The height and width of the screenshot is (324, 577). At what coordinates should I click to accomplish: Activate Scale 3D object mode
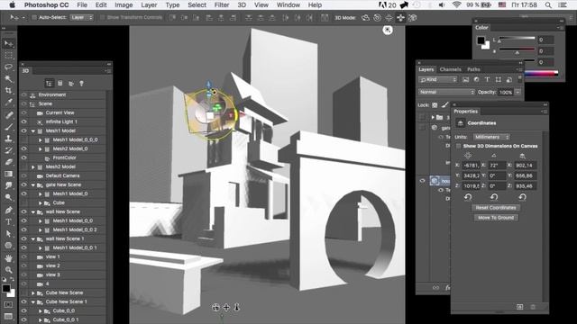413,18
